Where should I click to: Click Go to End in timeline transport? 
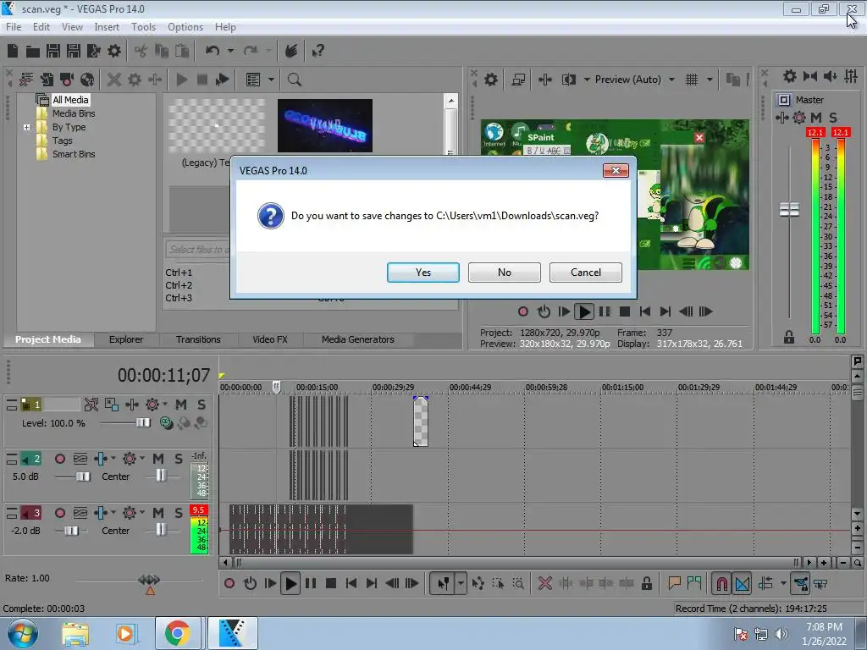tap(372, 583)
